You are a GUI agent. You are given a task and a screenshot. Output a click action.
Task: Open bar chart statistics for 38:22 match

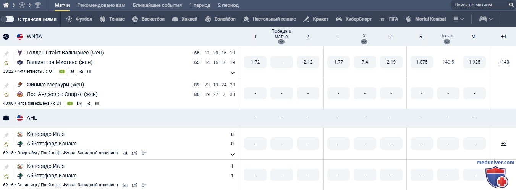(72, 71)
